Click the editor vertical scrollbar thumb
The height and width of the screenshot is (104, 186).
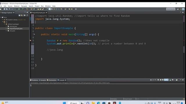point(184,18)
